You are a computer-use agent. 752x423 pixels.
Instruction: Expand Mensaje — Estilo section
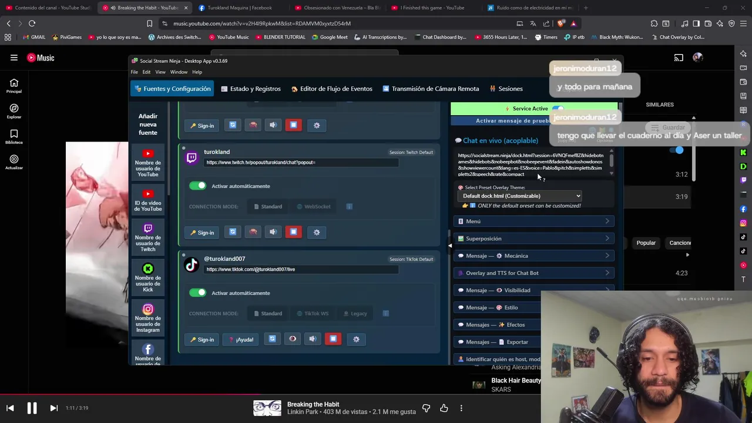click(x=496, y=307)
